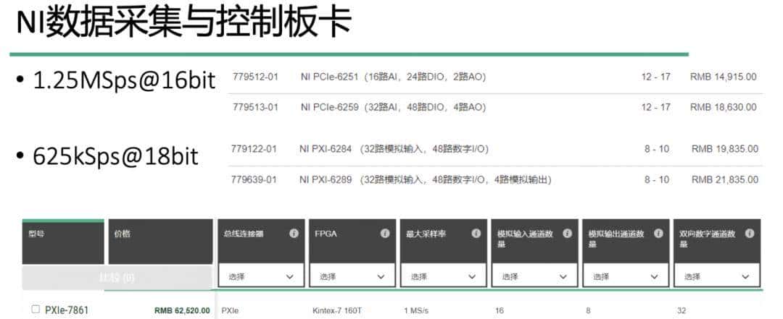Click analog input count 16 for PXIe-7861
The width and height of the screenshot is (783, 319).
pos(500,310)
